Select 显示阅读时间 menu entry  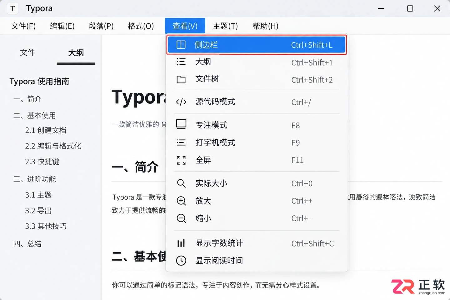[257, 261]
